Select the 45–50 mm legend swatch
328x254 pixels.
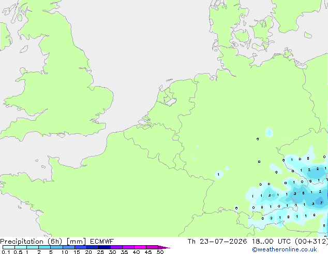coord(152,247)
